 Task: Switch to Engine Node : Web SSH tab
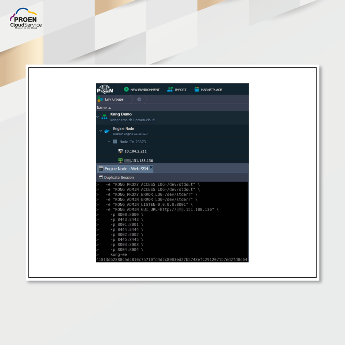click(x=126, y=169)
